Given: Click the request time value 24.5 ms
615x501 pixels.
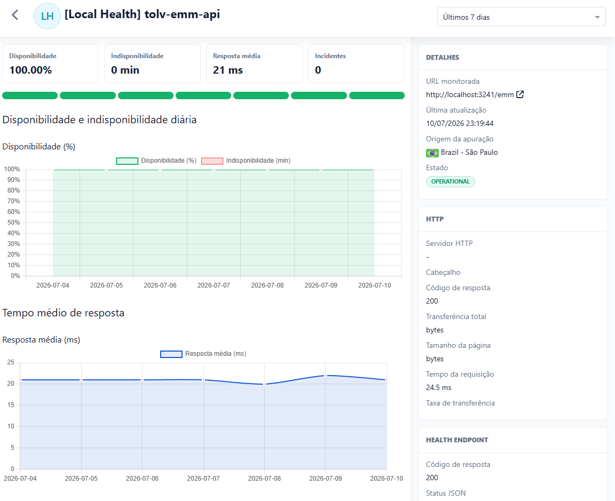Looking at the screenshot, I should click(x=438, y=387).
